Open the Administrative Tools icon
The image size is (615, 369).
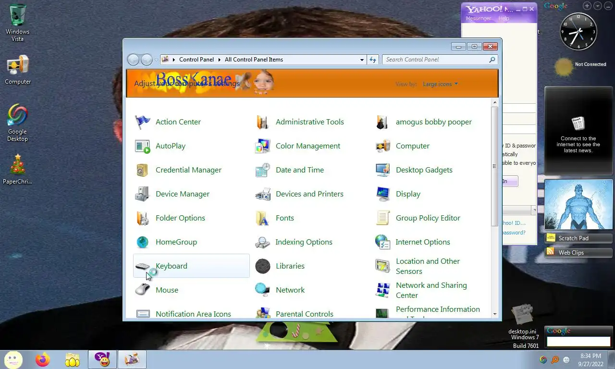262,122
